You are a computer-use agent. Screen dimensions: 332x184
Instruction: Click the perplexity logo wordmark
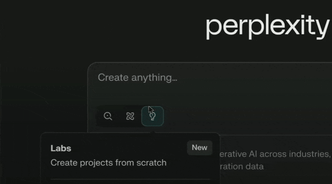coord(268,27)
